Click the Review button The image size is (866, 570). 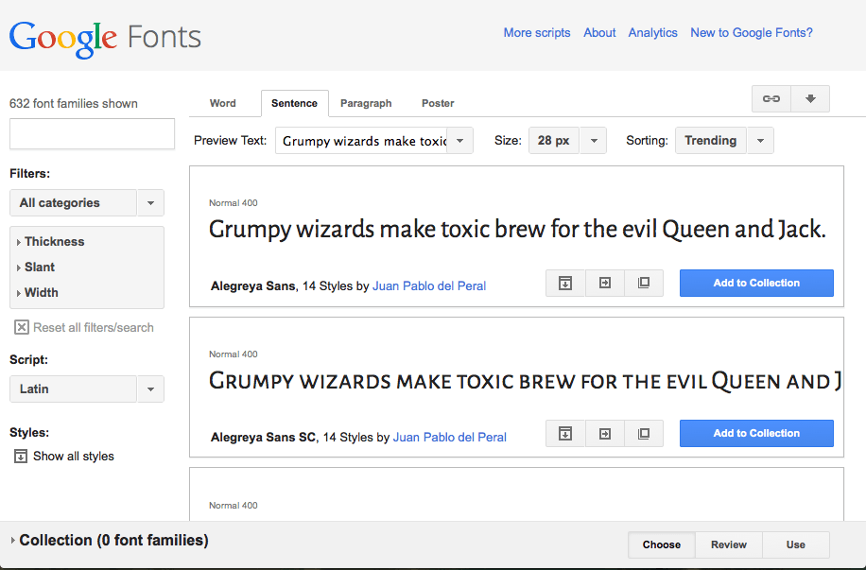[x=729, y=544]
